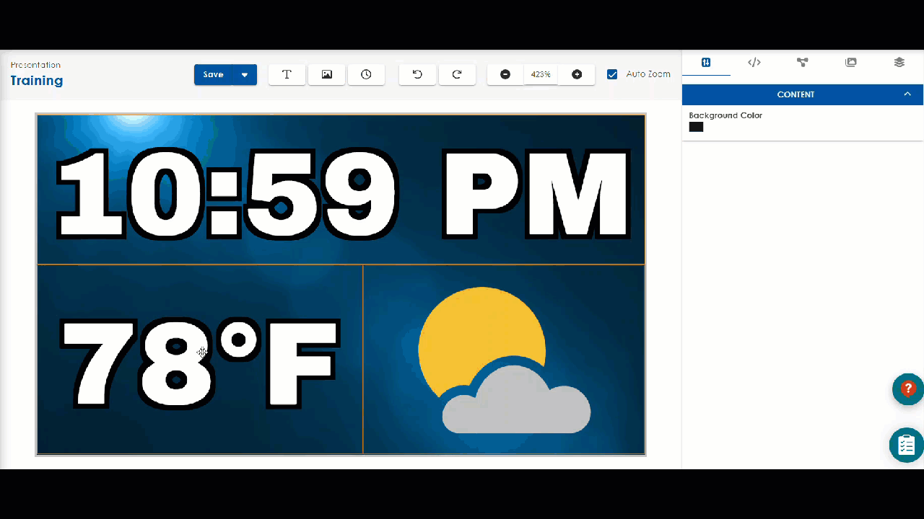Screen dimensions: 924x519
Task: Open the Background Color swatch
Action: pyautogui.click(x=696, y=127)
